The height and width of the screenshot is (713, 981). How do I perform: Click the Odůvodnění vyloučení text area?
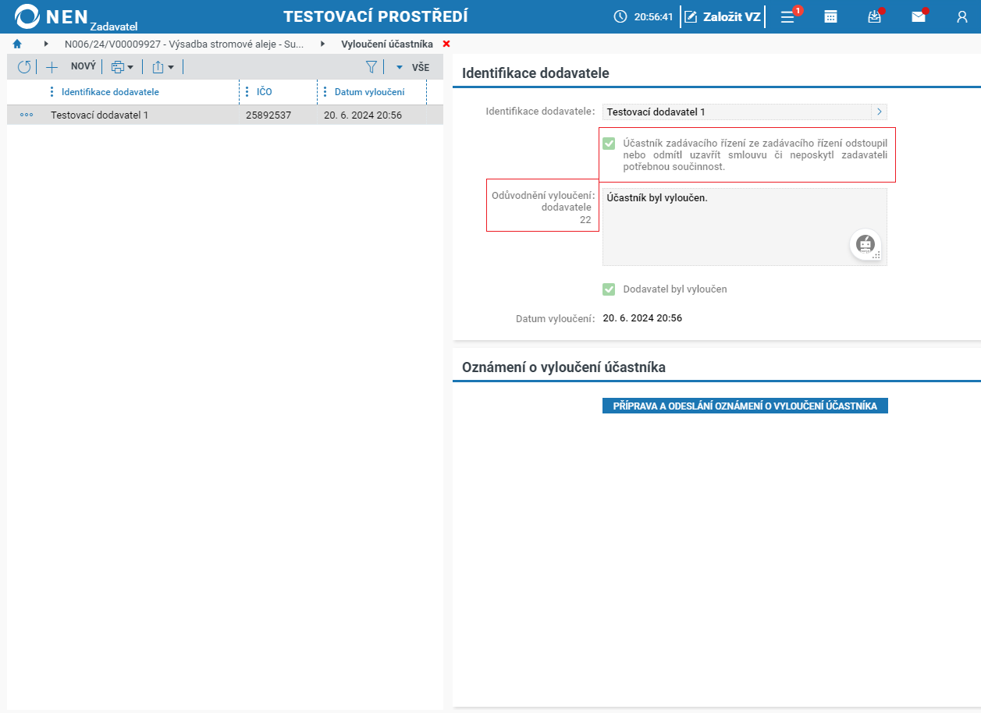[x=745, y=227]
